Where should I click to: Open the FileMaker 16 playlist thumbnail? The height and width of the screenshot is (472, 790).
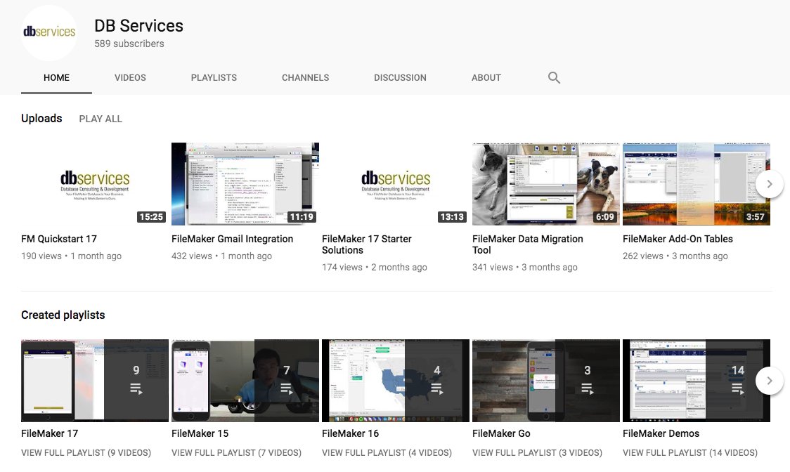click(x=396, y=380)
